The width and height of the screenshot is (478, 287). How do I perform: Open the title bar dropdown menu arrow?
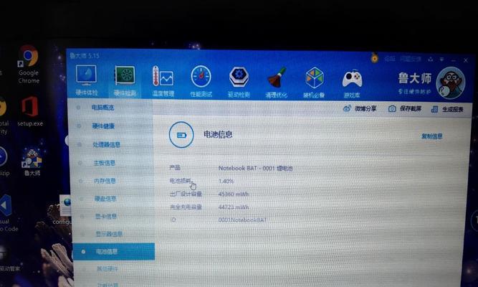coord(441,60)
